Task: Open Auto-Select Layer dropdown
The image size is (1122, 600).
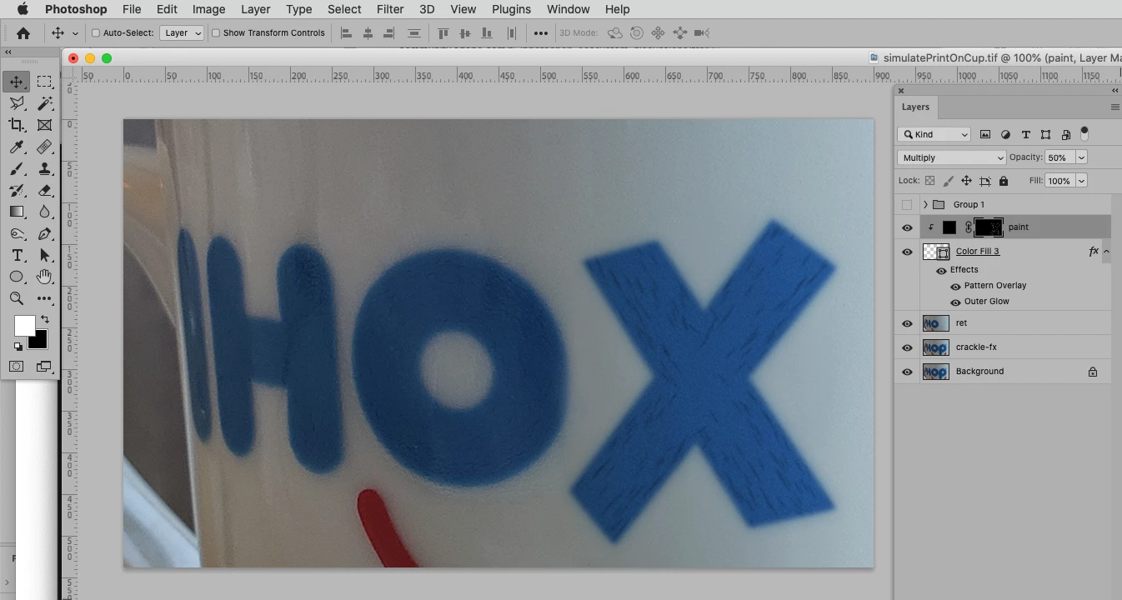Action: point(182,33)
